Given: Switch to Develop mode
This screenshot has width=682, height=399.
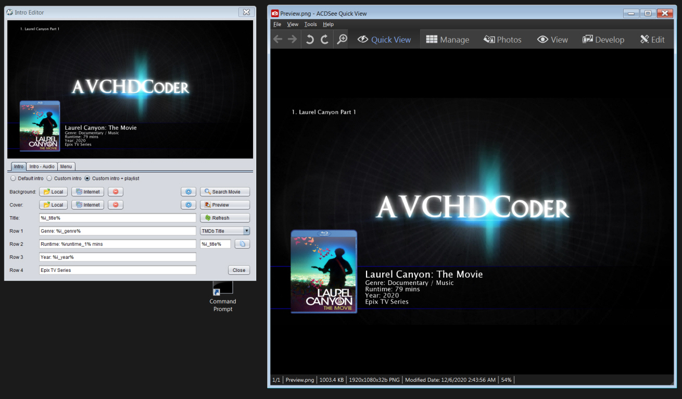Looking at the screenshot, I should 603,40.
